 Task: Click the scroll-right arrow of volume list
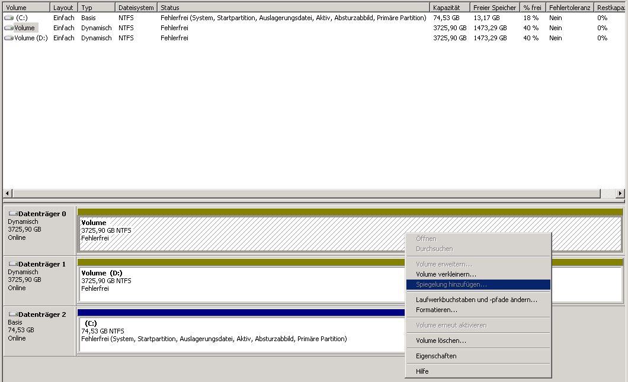click(620, 194)
